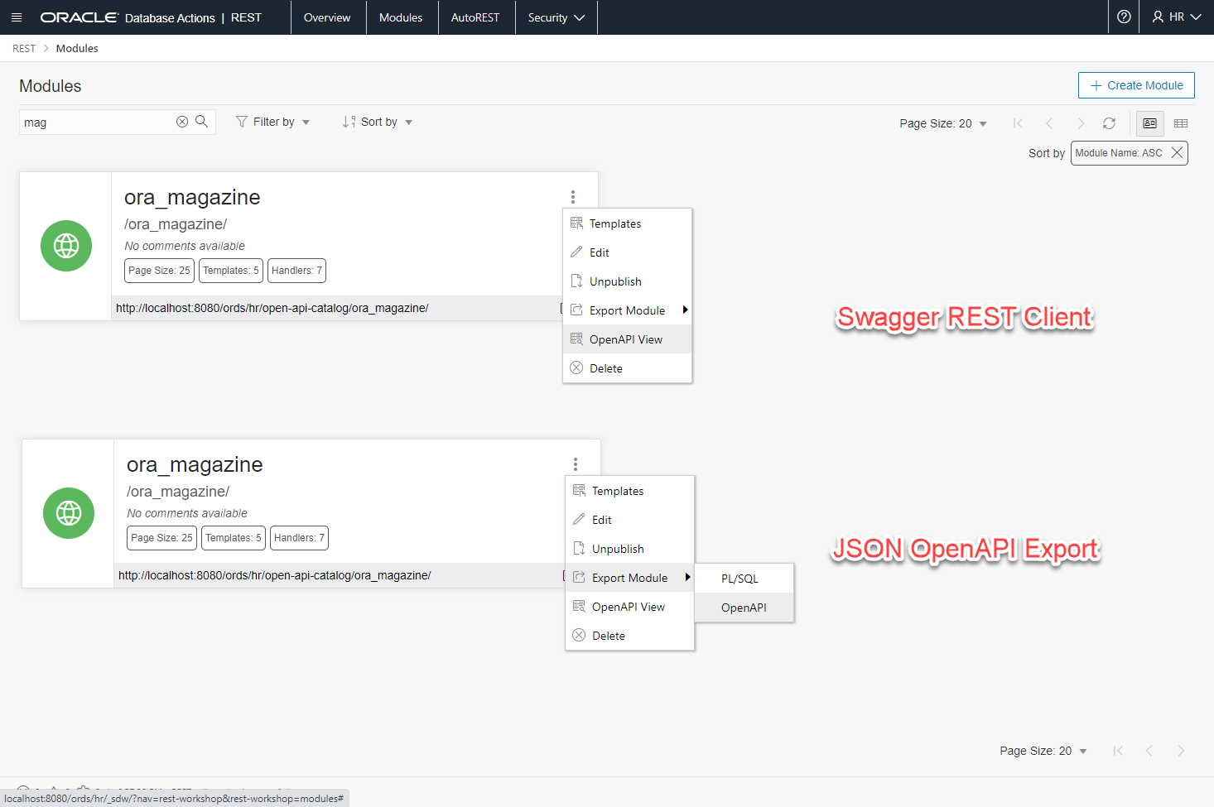Viewport: 1214px width, 807px height.
Task: Click Oracle Database Actions logo
Action: [127, 17]
